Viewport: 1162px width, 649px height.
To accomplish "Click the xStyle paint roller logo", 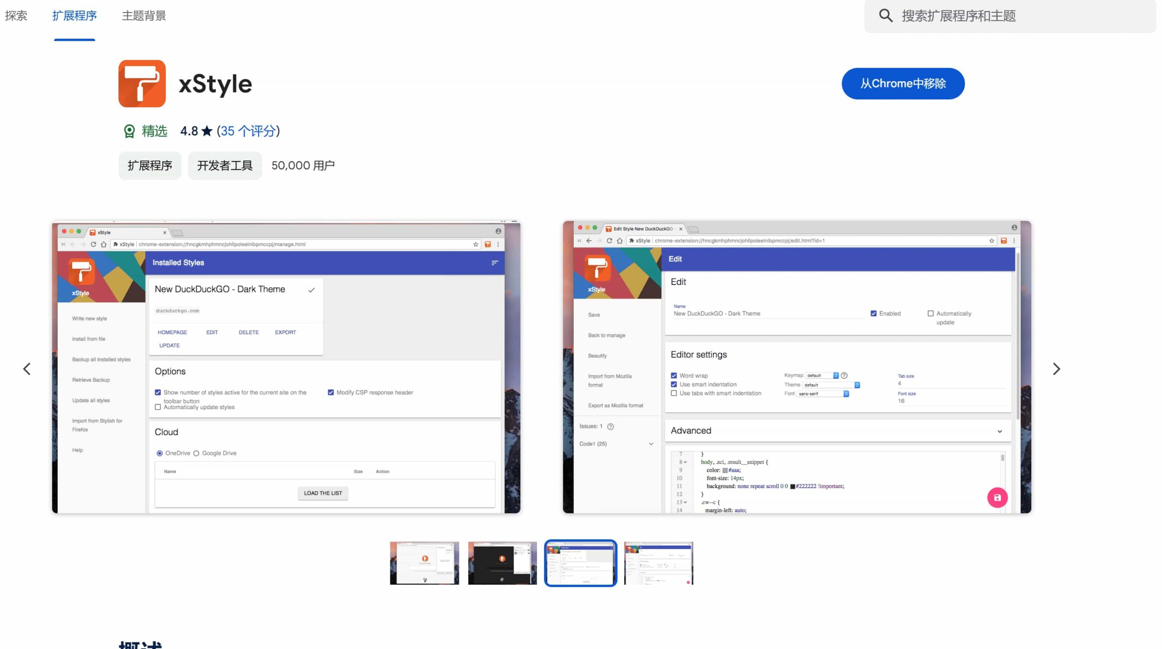I will [142, 84].
